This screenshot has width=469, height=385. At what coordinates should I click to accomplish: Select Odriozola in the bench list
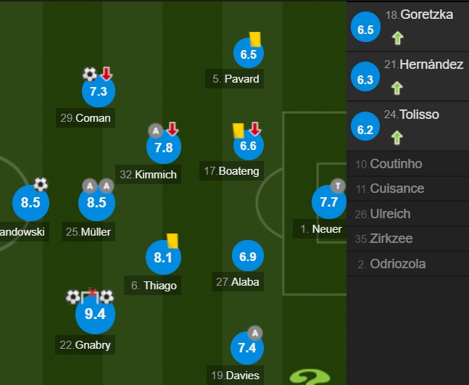tap(407, 264)
